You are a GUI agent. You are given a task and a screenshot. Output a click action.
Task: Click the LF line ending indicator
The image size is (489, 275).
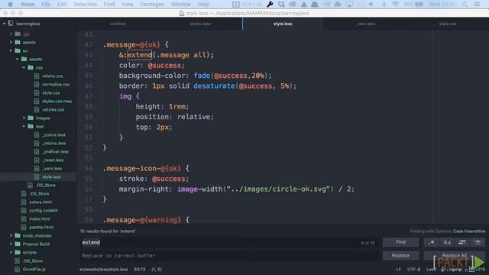[398, 270]
